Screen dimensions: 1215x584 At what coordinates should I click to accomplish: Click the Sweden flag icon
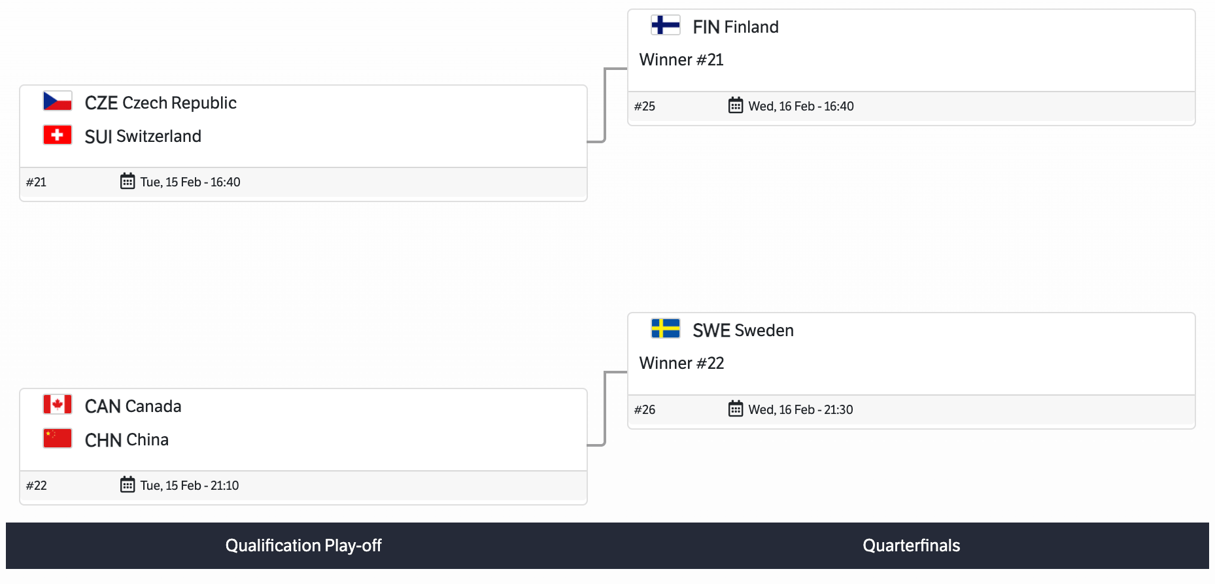pyautogui.click(x=666, y=329)
